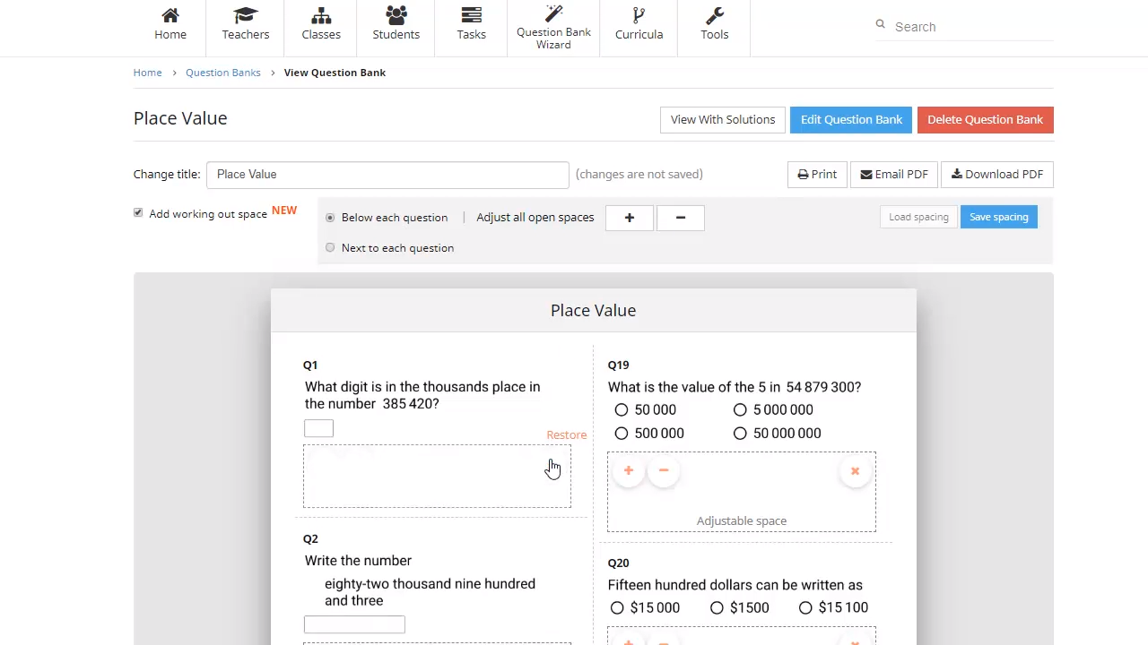Open the Classes section icon
Image resolution: width=1148 pixels, height=645 pixels.
[x=321, y=16]
